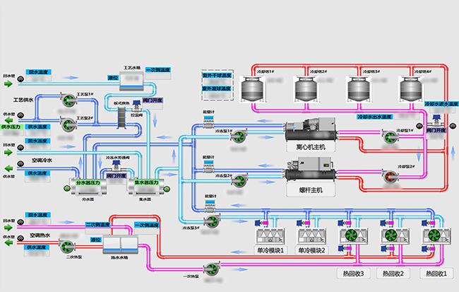Screen dimensions: 459x292
Task: Select the 冷冻泵1# chilled water pump
Action: [239, 136]
